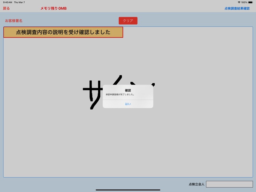Click the メモリ残り 0MB text
256x192 pixels.
click(x=54, y=8)
